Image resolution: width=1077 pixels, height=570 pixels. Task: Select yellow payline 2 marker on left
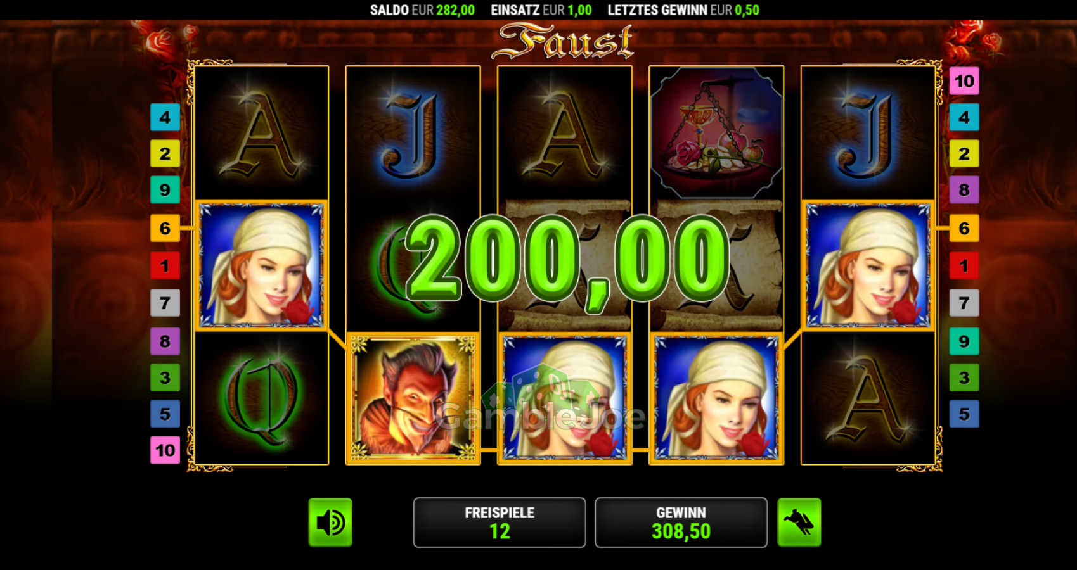(165, 153)
